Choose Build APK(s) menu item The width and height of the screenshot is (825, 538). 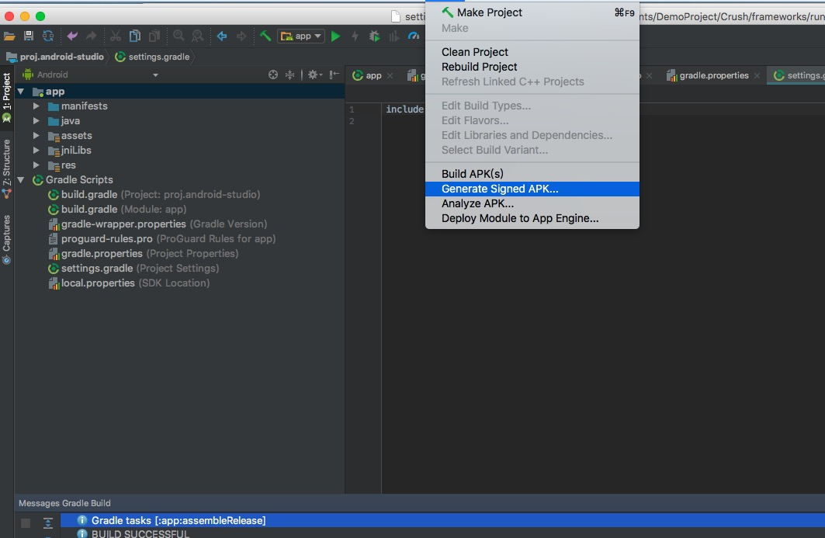(x=532, y=174)
